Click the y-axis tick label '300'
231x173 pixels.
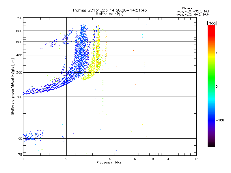point(19,73)
